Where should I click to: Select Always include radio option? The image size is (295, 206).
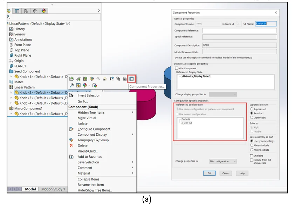coord(252,145)
